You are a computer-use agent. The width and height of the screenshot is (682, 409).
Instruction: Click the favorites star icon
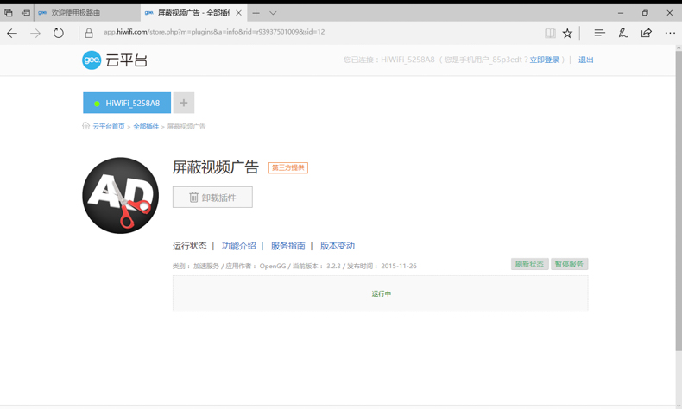pos(567,33)
